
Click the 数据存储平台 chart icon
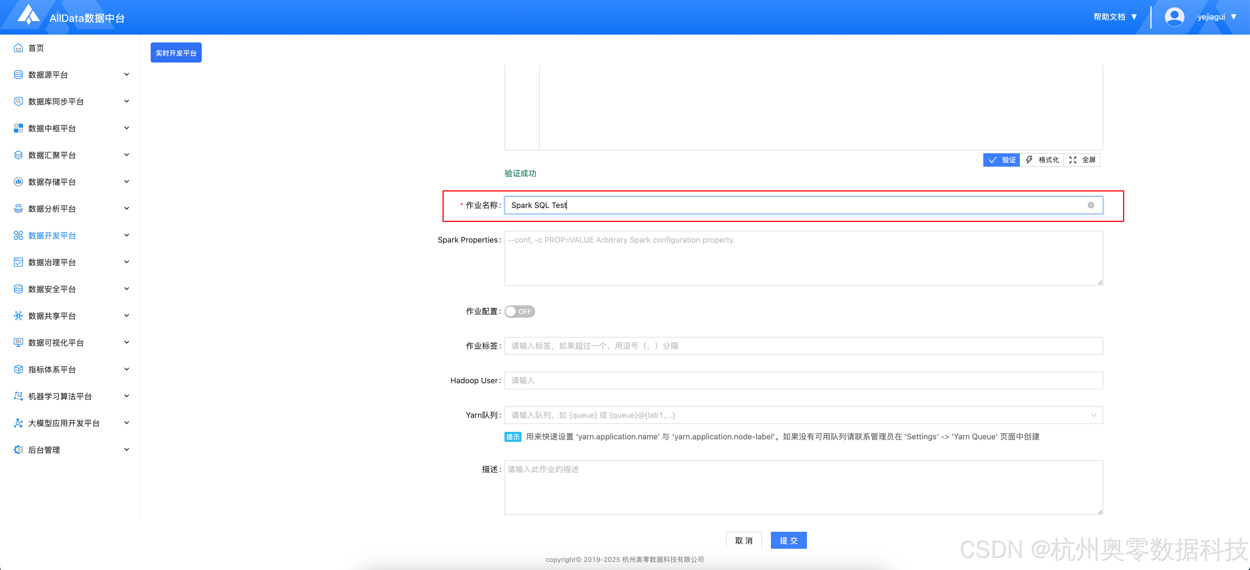(18, 182)
